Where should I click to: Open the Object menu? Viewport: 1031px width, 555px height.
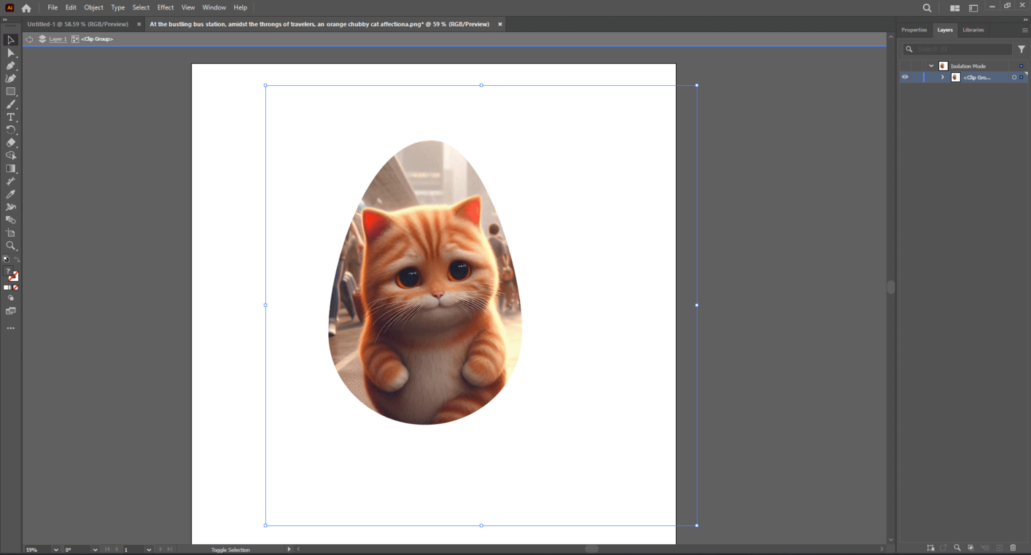click(93, 7)
